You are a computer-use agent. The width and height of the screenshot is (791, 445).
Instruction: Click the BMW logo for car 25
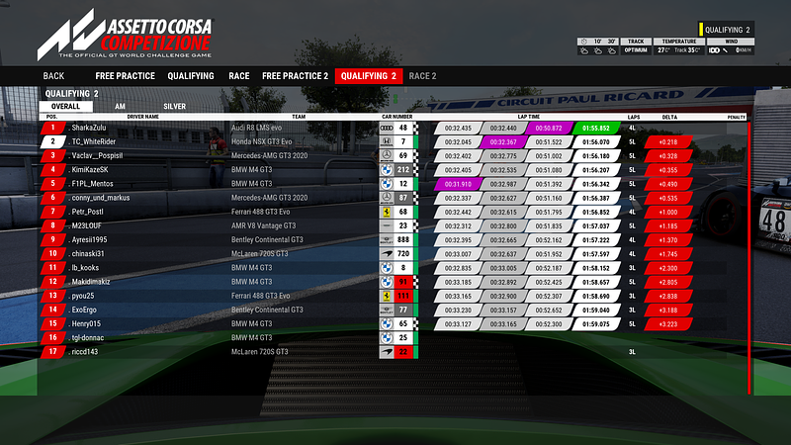tap(387, 338)
